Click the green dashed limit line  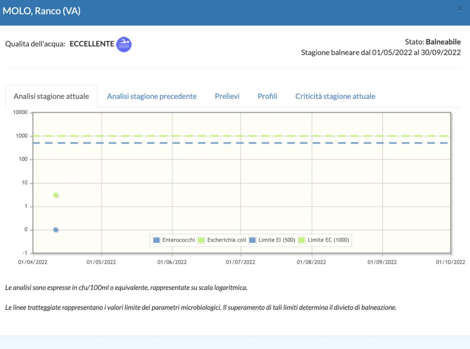click(275, 136)
